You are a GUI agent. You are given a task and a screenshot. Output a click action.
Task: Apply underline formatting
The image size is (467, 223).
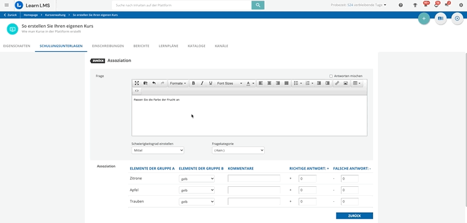tap(211, 83)
